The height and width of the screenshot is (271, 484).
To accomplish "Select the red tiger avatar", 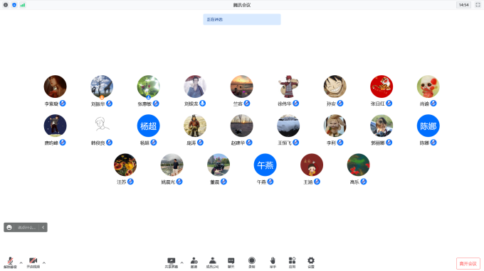I will point(382,87).
